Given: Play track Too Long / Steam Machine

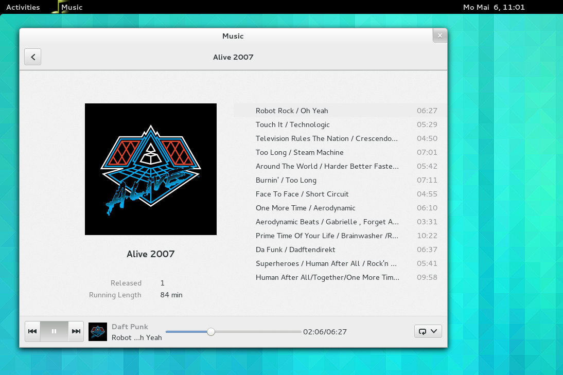Looking at the screenshot, I should tap(340, 152).
